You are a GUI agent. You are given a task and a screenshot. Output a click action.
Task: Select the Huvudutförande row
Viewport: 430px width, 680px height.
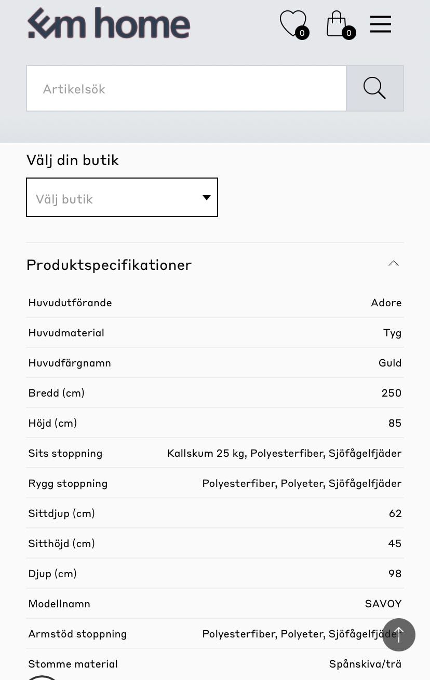pos(215,303)
